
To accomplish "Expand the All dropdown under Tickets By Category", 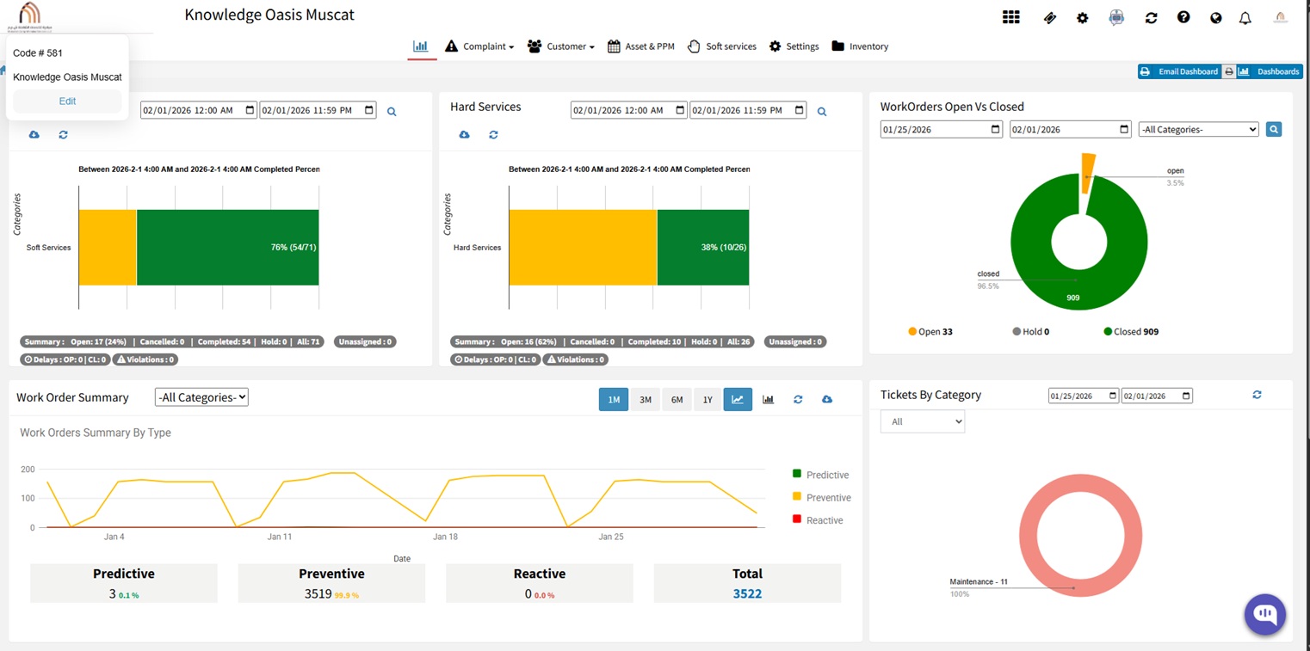I will click(x=922, y=421).
